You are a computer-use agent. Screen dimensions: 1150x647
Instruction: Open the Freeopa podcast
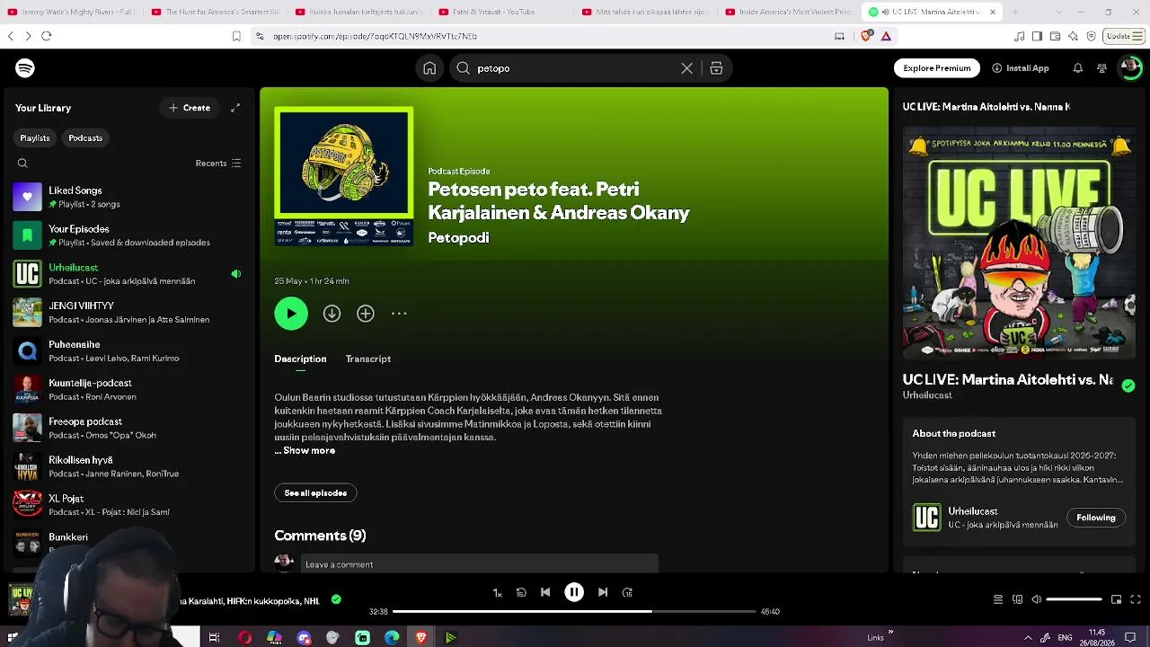coord(129,429)
